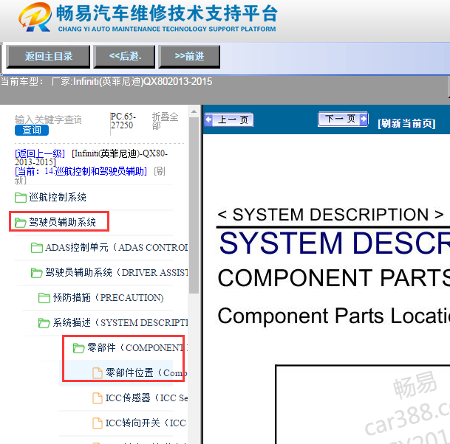Click folder icon beside 驾驶员辅助系统 (DRIVER ASSIST)
Screen dimensions: 450x444
point(36,273)
